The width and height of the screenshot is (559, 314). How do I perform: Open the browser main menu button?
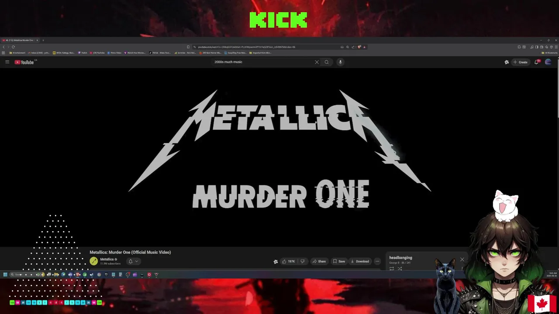tap(556, 47)
